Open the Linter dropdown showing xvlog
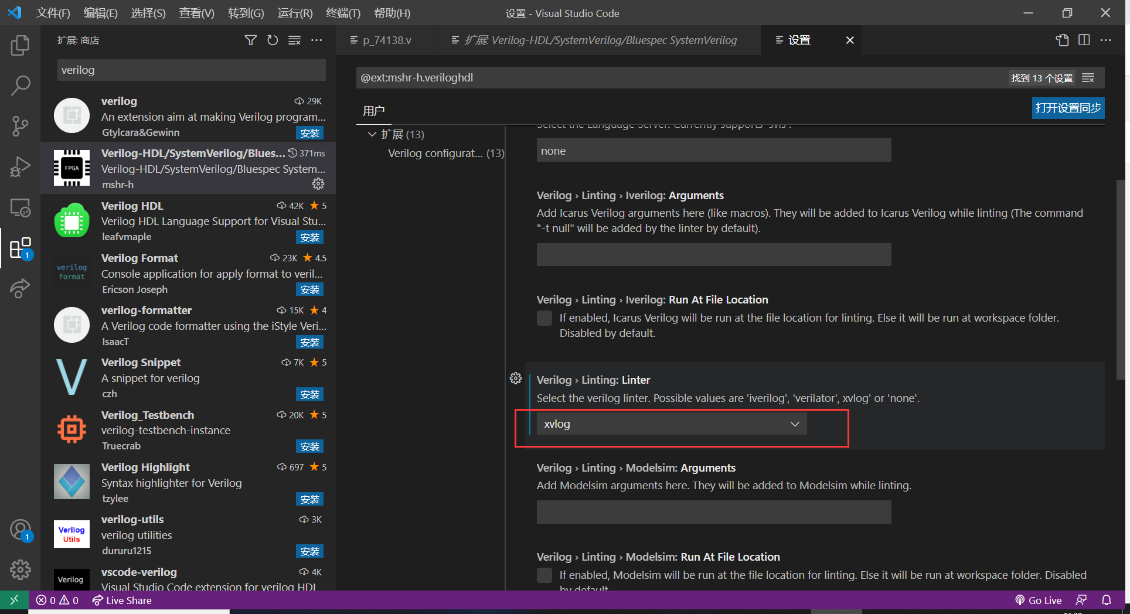1130x614 pixels. (672, 424)
